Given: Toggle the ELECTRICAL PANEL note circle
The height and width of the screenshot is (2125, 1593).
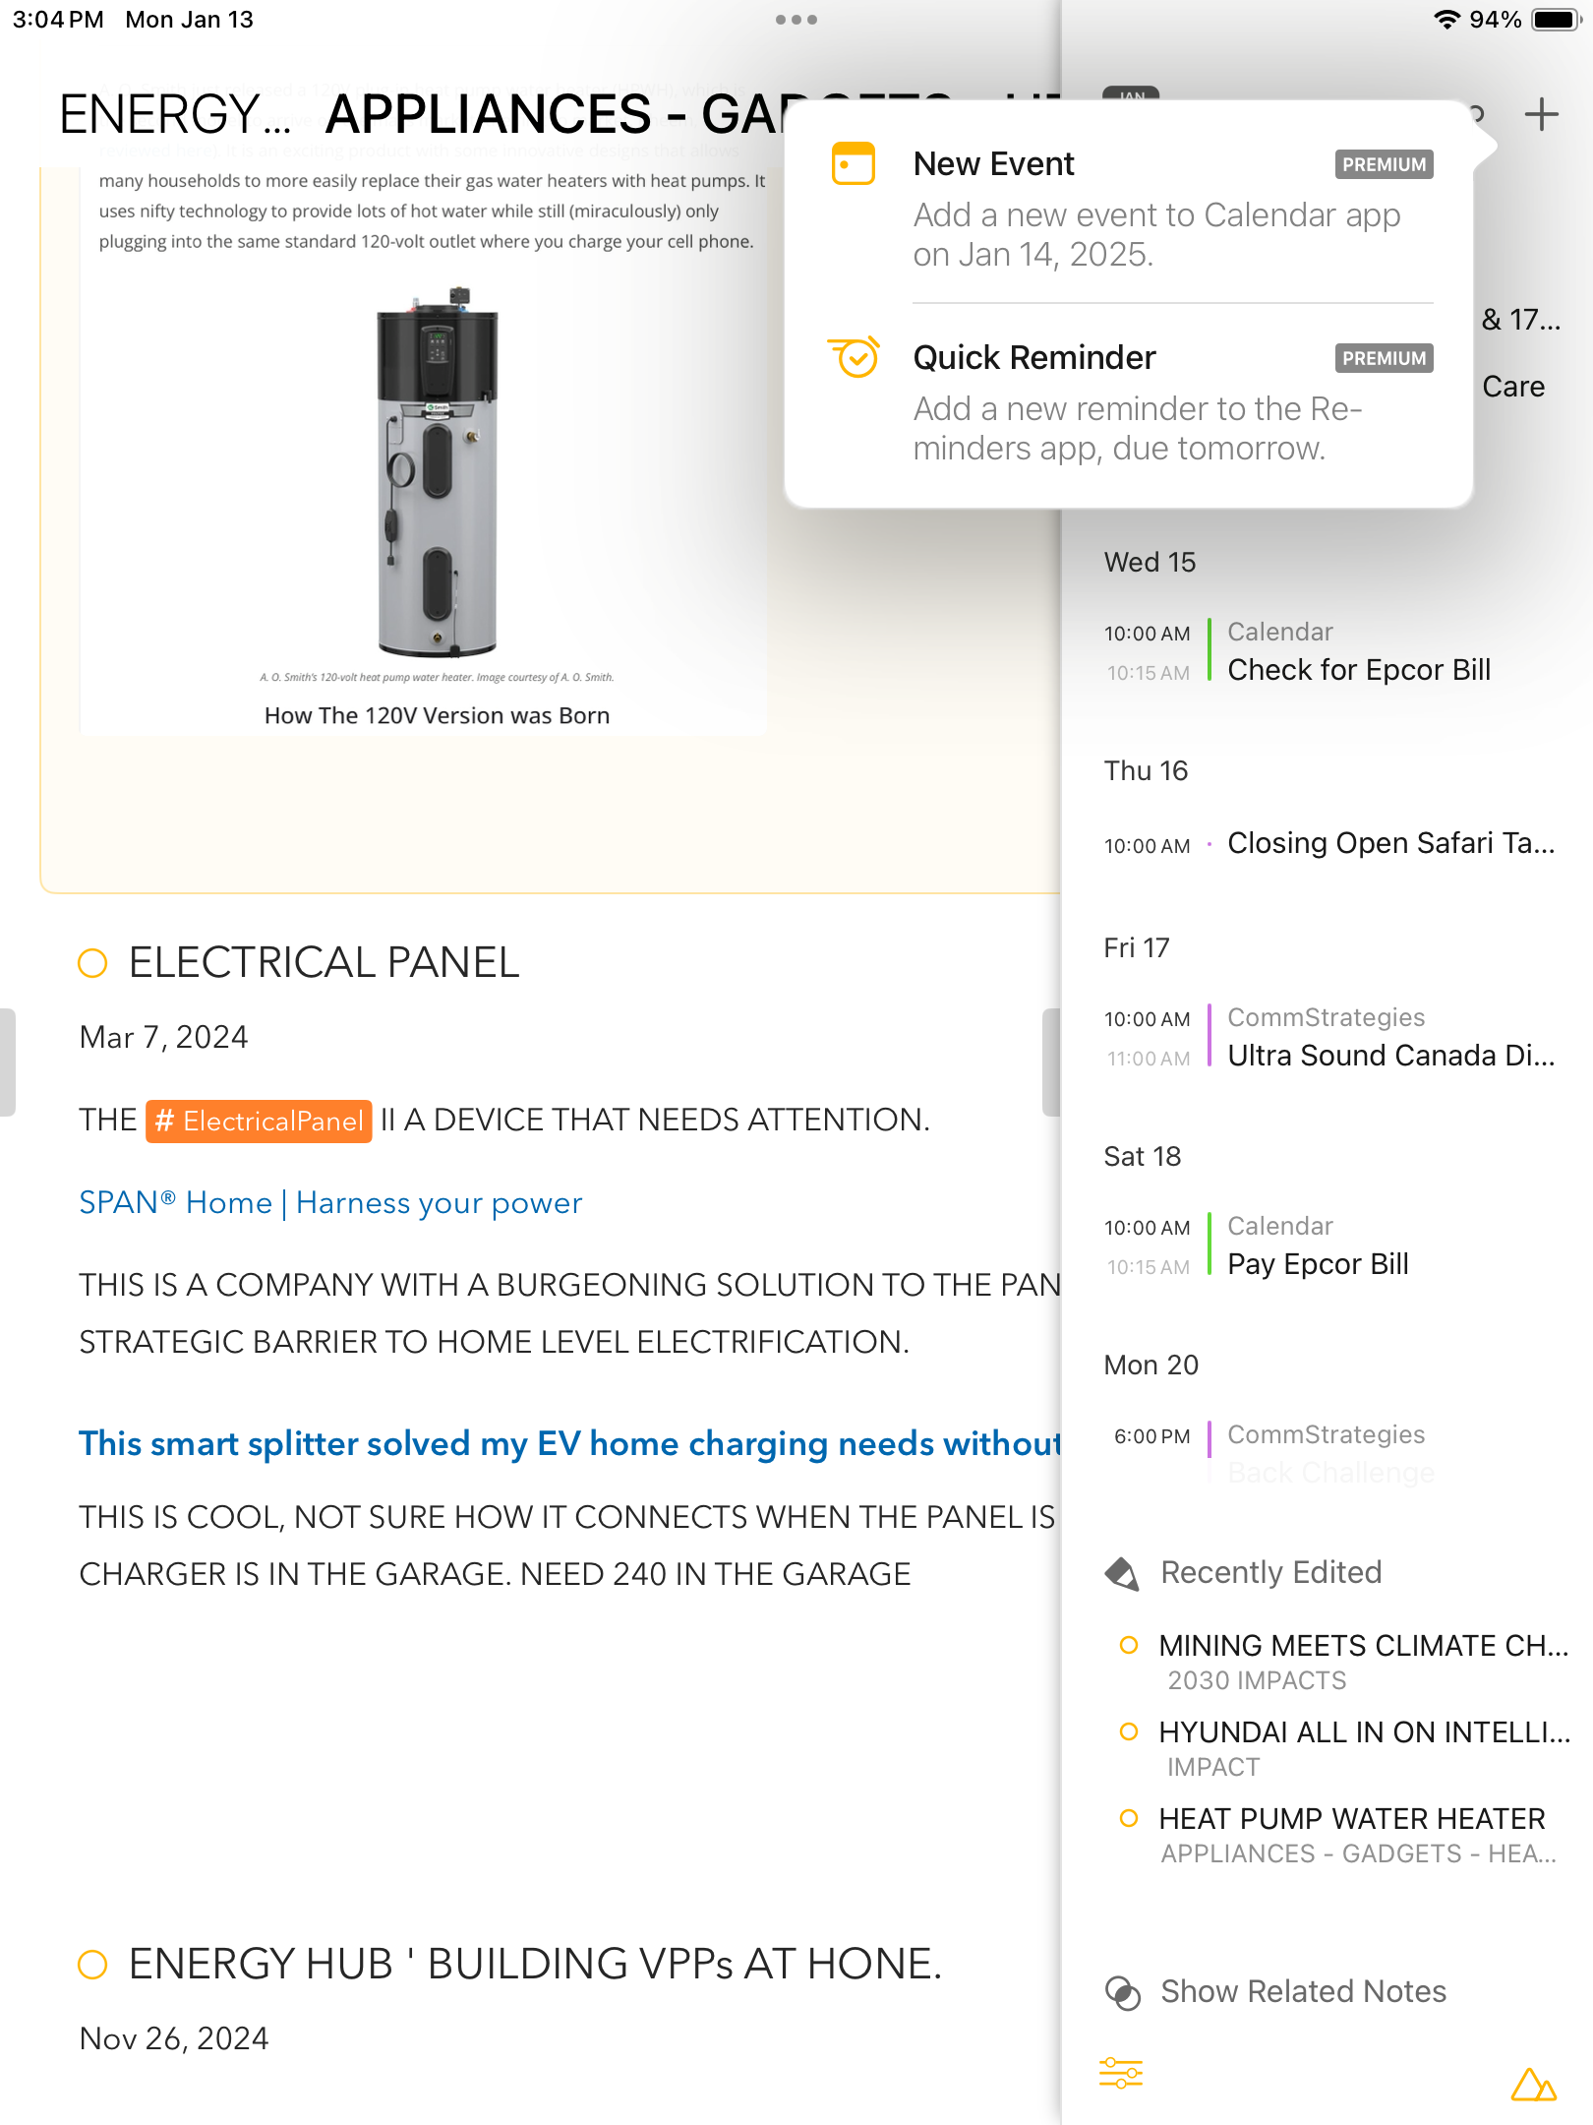Looking at the screenshot, I should coord(92,963).
